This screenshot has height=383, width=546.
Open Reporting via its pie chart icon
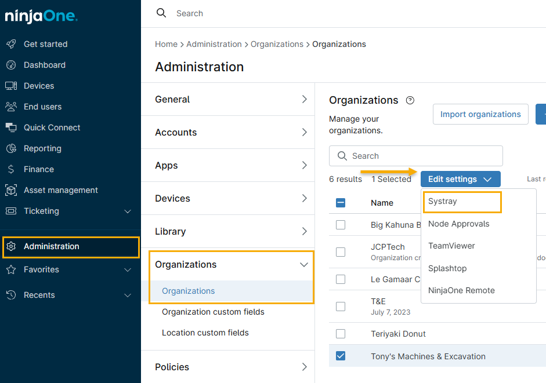point(11,148)
